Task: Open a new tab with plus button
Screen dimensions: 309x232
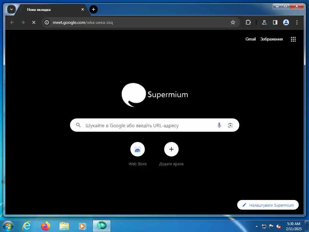Action: pos(94,9)
